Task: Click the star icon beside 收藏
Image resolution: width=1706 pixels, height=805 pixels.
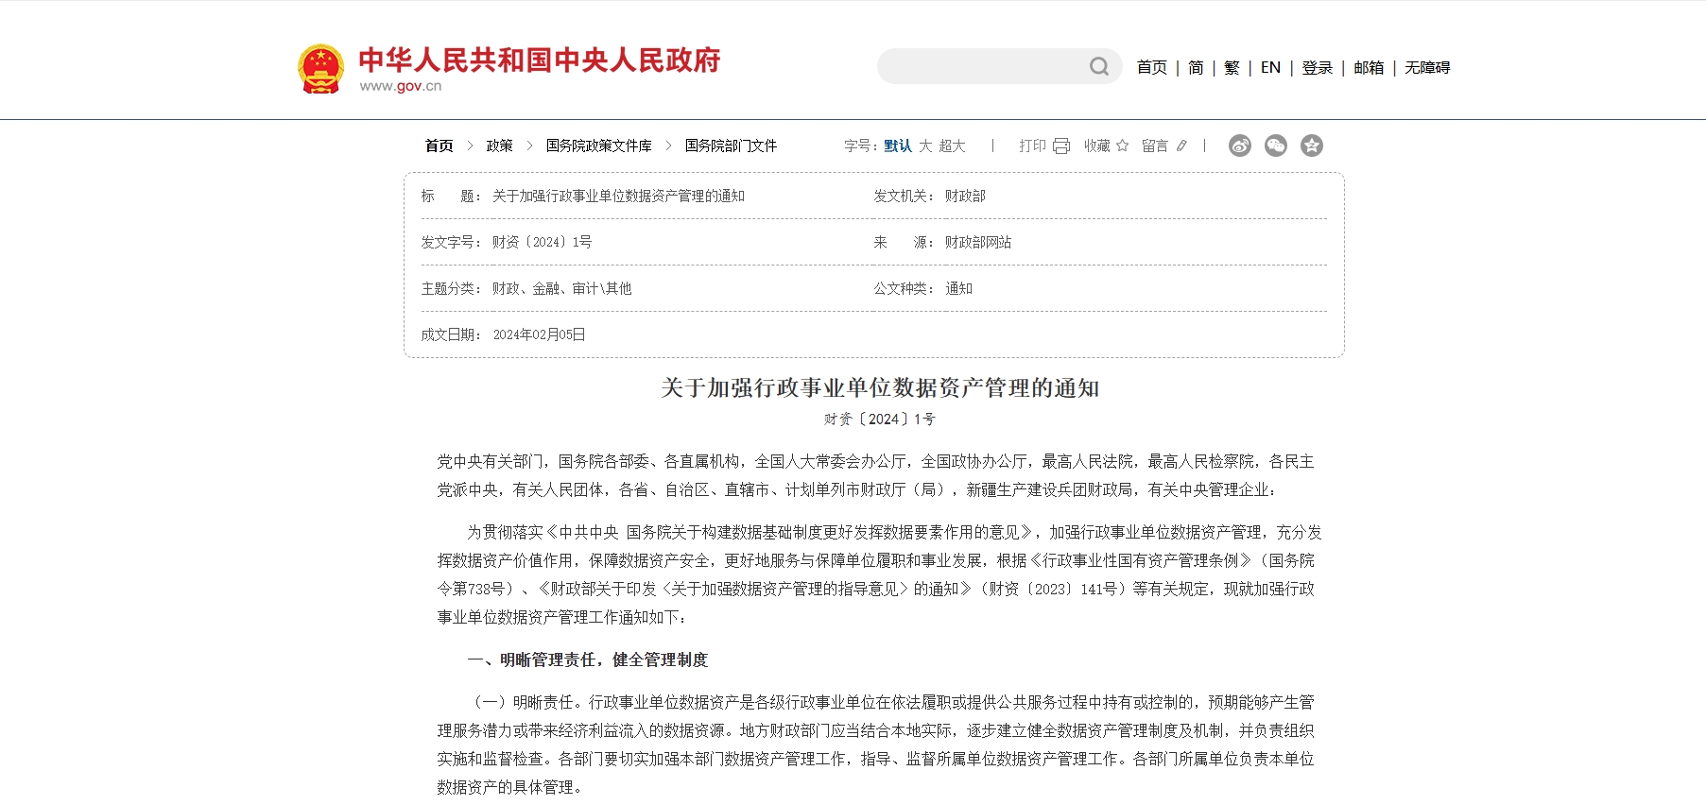Action: point(1123,146)
